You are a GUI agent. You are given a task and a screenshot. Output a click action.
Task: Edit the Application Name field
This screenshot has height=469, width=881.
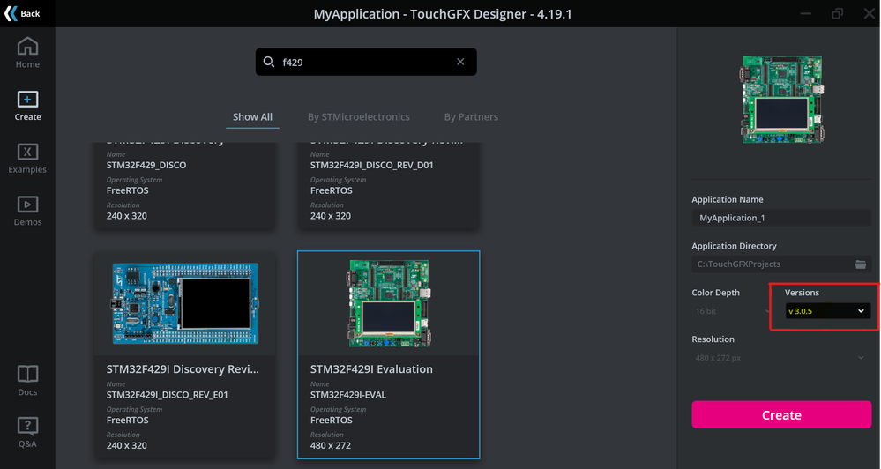click(x=781, y=218)
